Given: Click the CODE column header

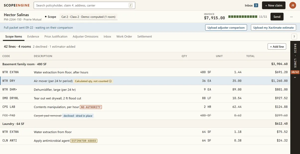Looking at the screenshot, I should point(6,56).
